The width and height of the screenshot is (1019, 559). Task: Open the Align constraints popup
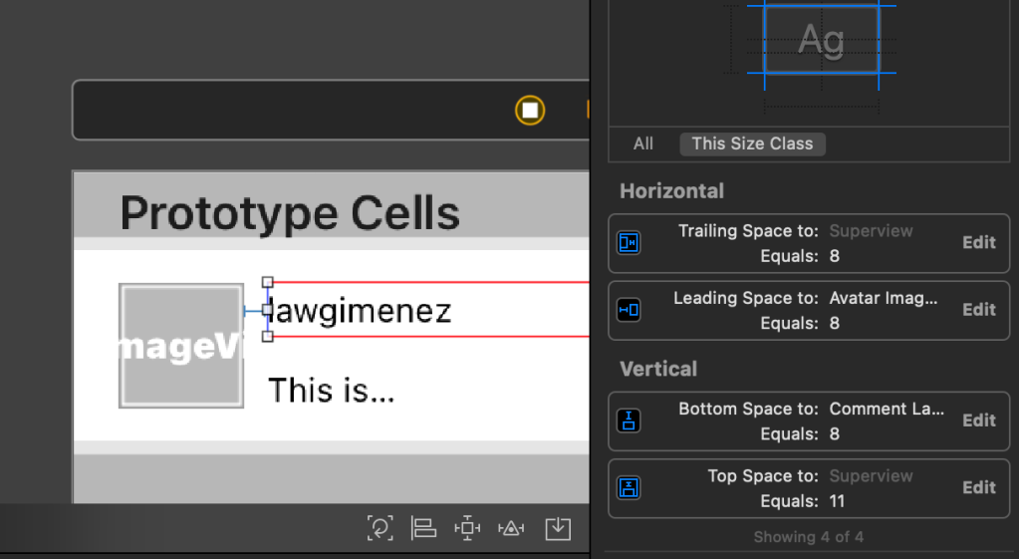point(424,528)
